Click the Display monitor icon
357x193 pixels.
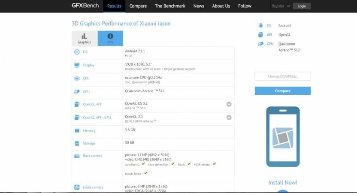pos(77,65)
